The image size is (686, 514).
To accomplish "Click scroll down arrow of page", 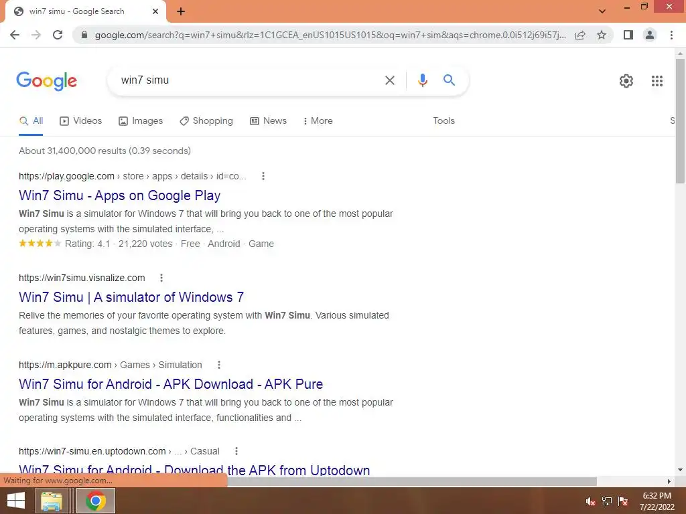I will pyautogui.click(x=680, y=470).
